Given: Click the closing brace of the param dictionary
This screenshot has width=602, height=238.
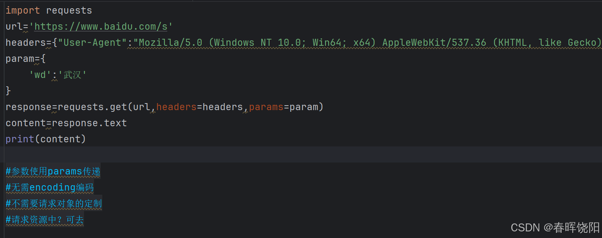Looking at the screenshot, I should 8,90.
